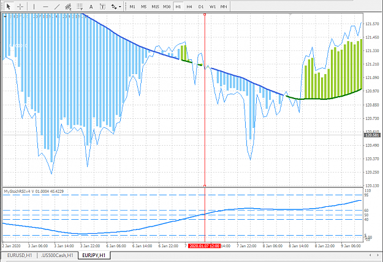Click the 6 Jan 14:00 time label

(x=142, y=246)
